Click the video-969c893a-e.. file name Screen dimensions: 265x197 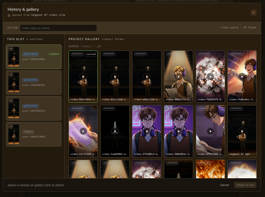tap(83, 99)
